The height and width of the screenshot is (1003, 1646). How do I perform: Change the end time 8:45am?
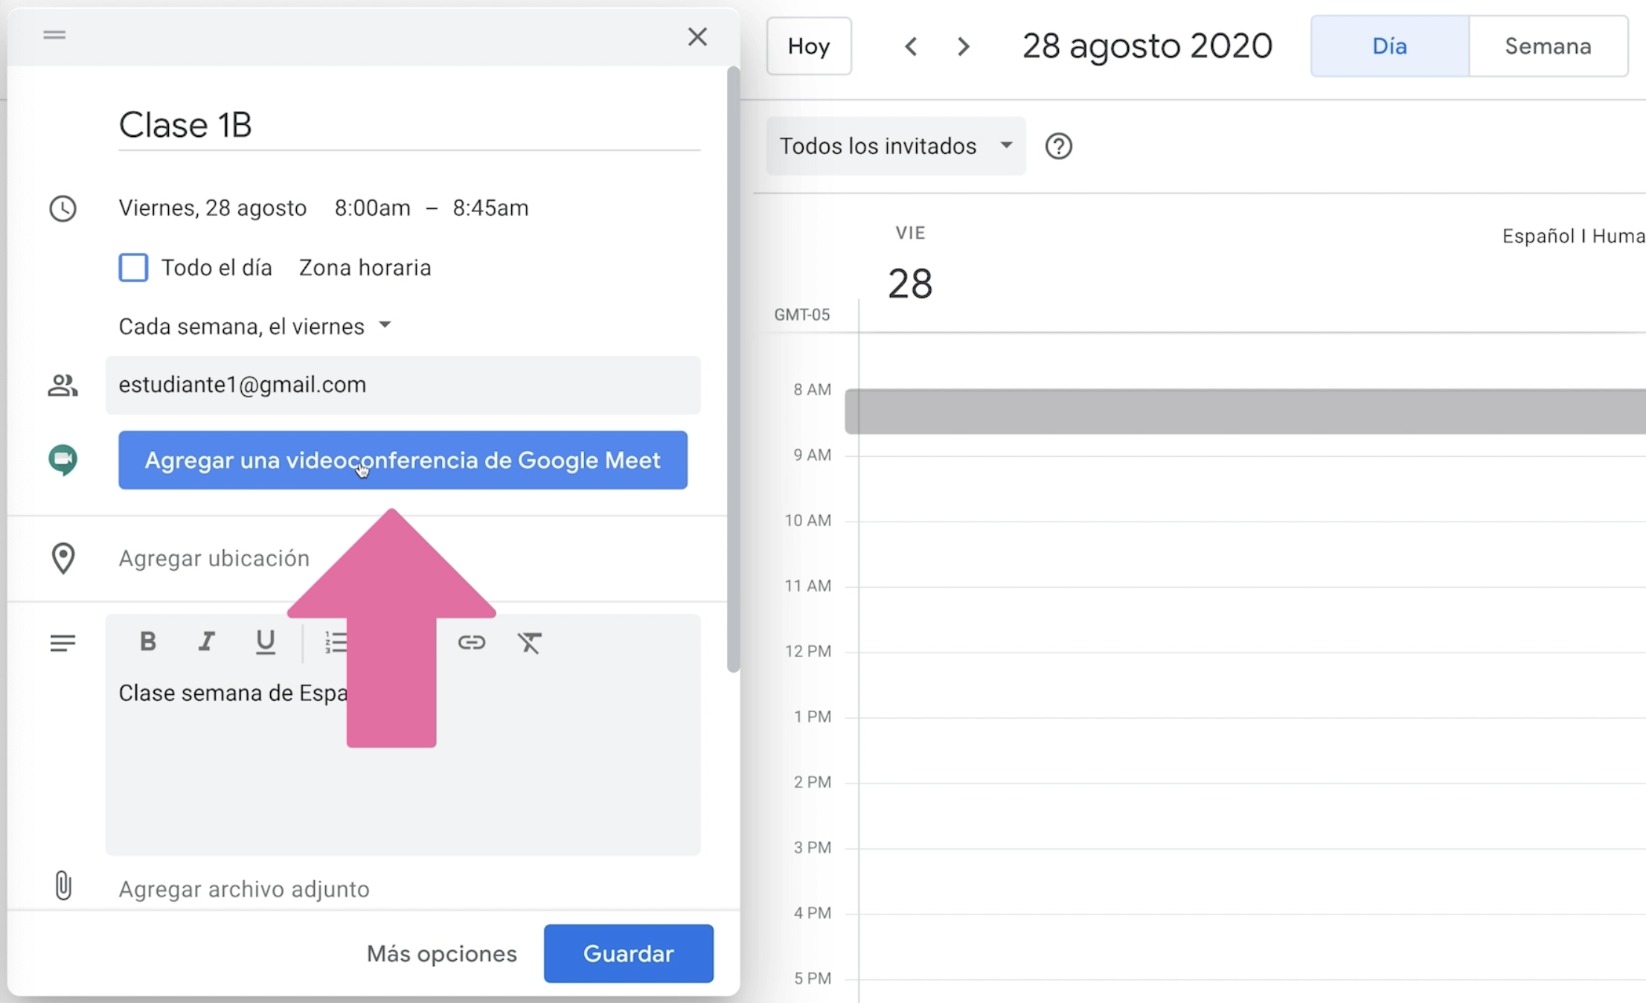click(490, 208)
